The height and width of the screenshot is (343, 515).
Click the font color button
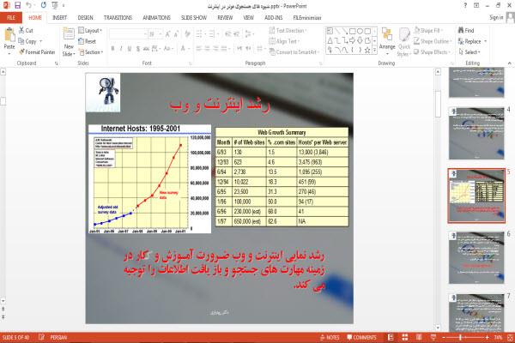tap(184, 49)
